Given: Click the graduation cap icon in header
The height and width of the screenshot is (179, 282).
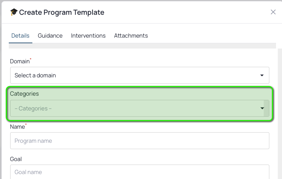Looking at the screenshot, I should [14, 12].
